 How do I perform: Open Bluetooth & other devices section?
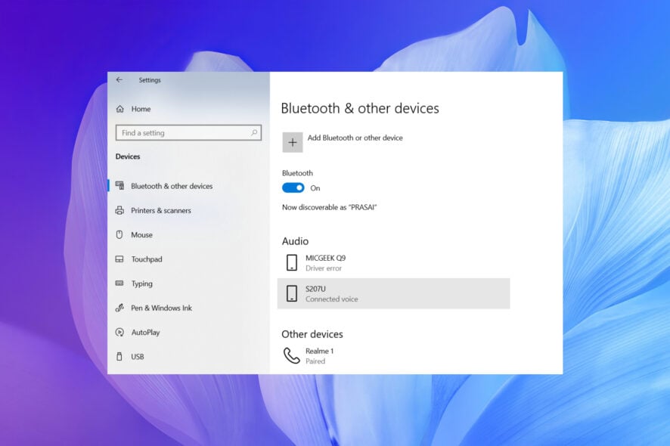tap(172, 186)
